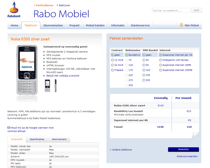Open the Telefoons tab
The width and height of the screenshot is (210, 168).
[x=31, y=25]
